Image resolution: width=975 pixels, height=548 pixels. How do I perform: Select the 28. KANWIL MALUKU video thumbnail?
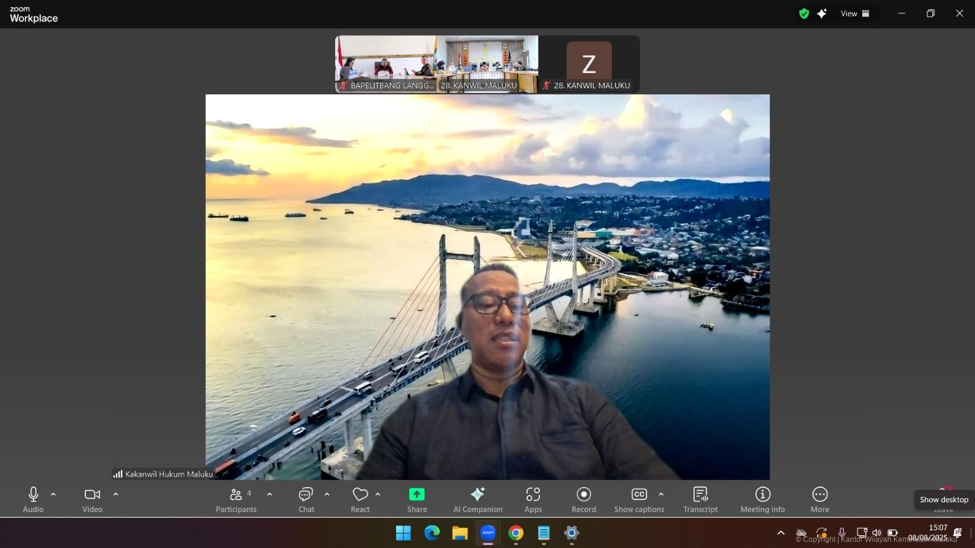click(487, 64)
